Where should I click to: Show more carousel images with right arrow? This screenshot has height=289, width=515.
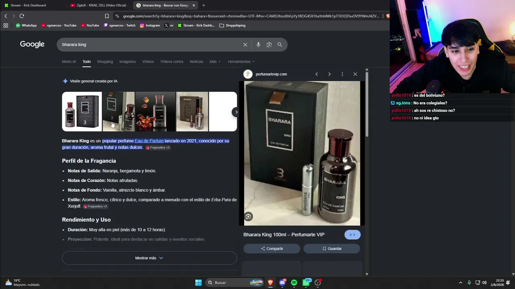tap(236, 112)
